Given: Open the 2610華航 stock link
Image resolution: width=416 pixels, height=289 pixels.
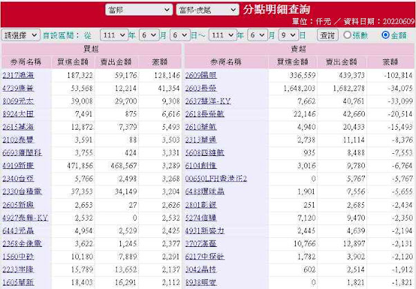Looking at the screenshot, I should tap(201, 127).
